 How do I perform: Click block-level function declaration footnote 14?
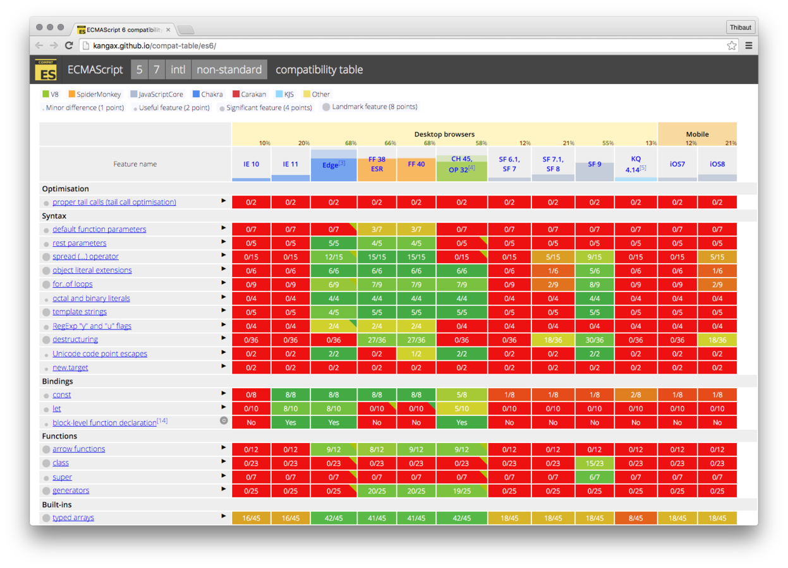pos(162,420)
